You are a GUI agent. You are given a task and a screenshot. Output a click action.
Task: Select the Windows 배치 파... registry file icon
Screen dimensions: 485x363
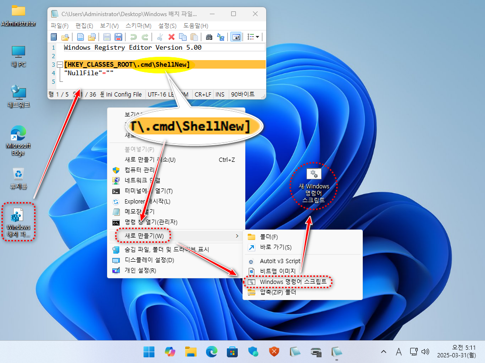point(18,222)
